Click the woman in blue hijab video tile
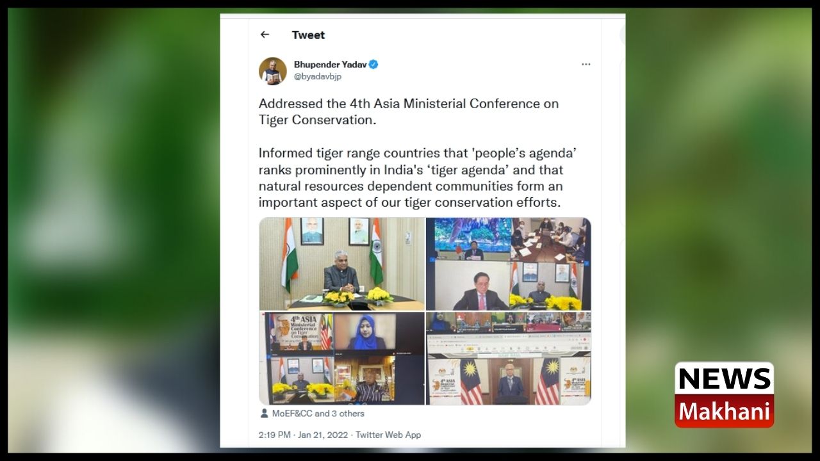Screen dimensions: 820x461 point(365,332)
